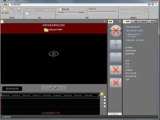Open the camera selection dropdown
Screen dimensions: 160x120
tap(40, 10)
